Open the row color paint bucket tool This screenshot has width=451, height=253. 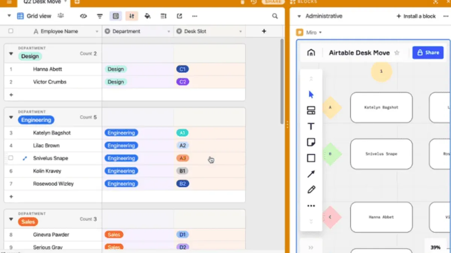(x=148, y=16)
